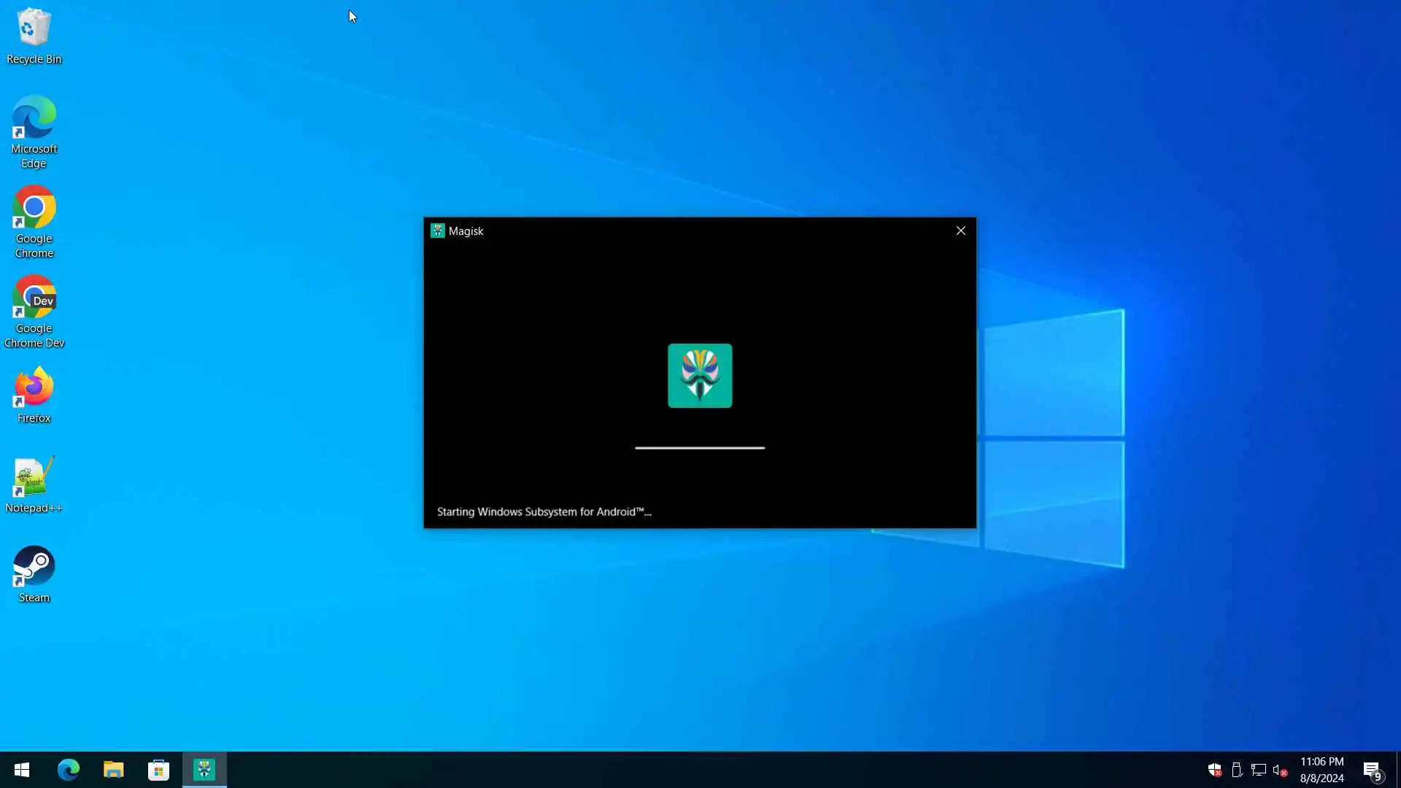The image size is (1401, 788).
Task: Open Google Chrome desktop shortcut
Action: pyautogui.click(x=34, y=221)
